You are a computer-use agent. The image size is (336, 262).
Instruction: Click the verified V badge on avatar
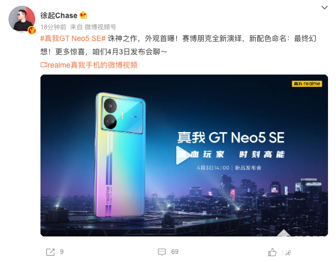click(x=32, y=30)
